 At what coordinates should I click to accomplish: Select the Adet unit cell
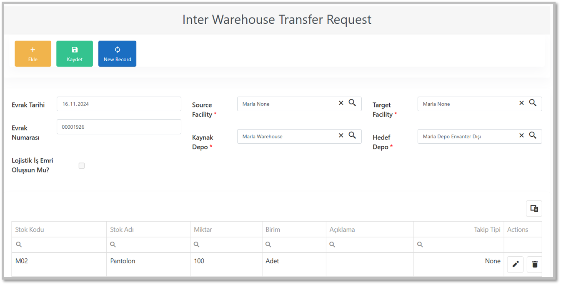click(x=294, y=264)
